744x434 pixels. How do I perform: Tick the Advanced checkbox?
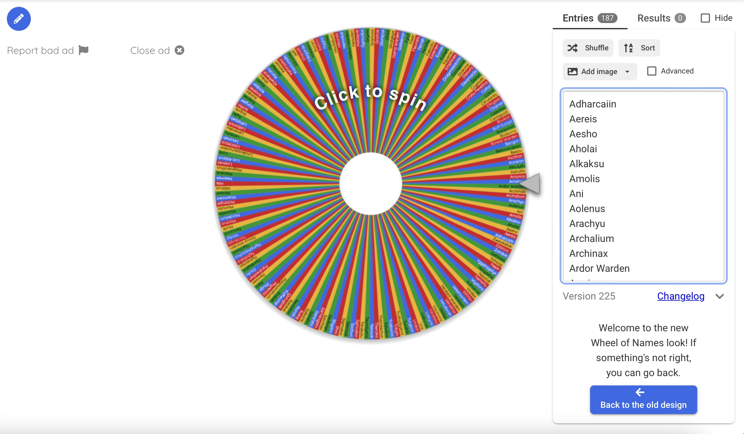[651, 71]
